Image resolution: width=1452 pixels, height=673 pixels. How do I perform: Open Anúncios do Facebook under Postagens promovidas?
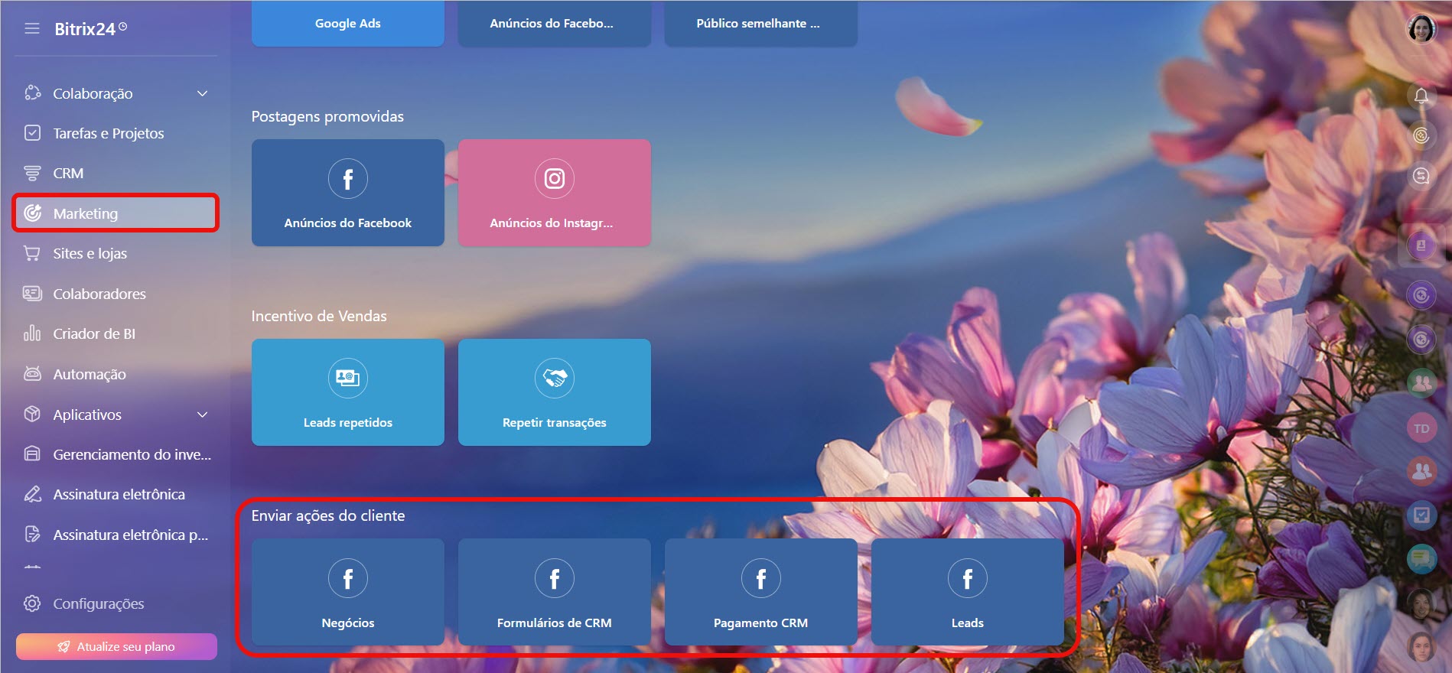click(348, 193)
